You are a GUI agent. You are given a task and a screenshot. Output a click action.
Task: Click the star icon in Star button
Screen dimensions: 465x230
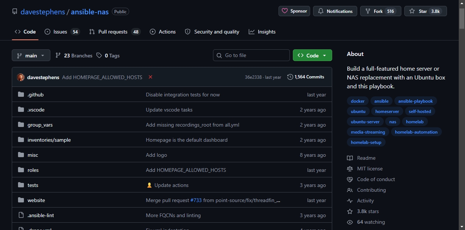point(412,11)
